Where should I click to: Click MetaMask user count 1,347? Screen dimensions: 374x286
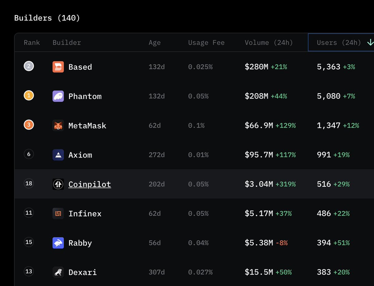point(328,125)
